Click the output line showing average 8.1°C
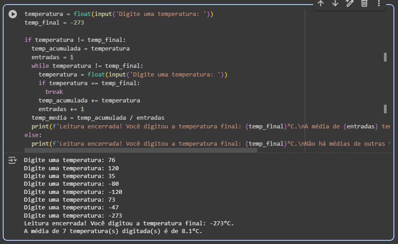This screenshot has width=398, height=244. pyautogui.click(x=113, y=231)
